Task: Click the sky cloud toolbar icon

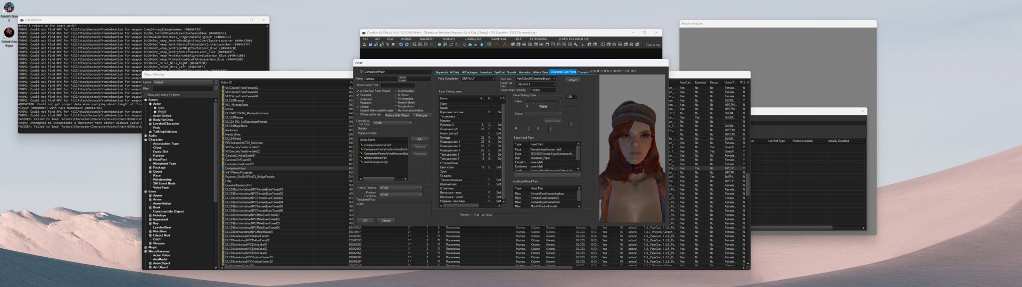Action: [470, 45]
